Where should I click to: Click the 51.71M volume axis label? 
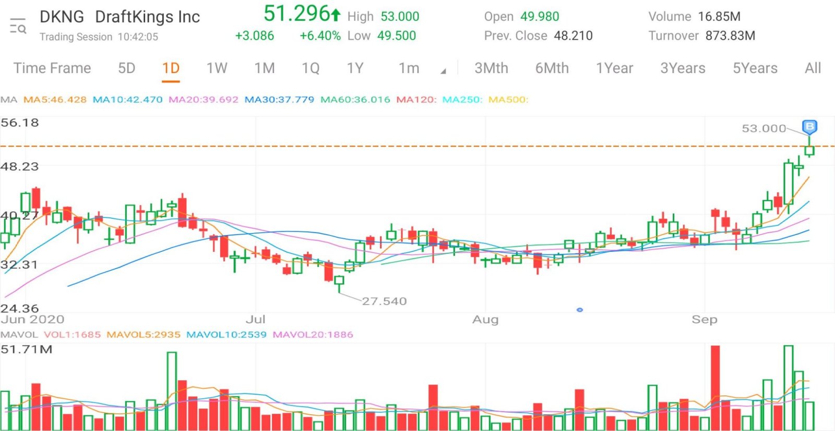[27, 349]
